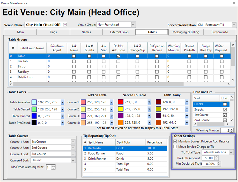The image size is (238, 182).
Task: Open color picker arrow for Course 1 Sold
Action: pos(112,102)
